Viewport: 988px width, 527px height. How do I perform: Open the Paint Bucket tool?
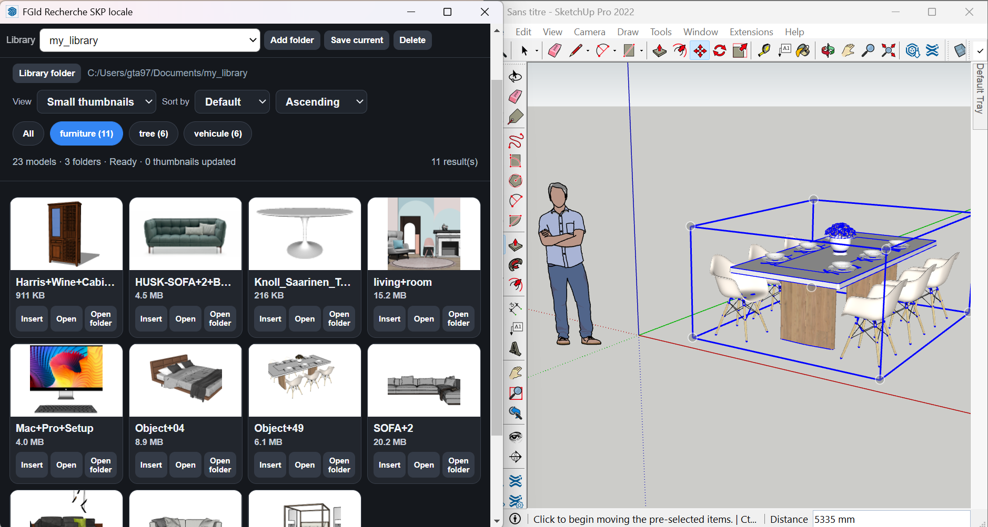click(803, 50)
